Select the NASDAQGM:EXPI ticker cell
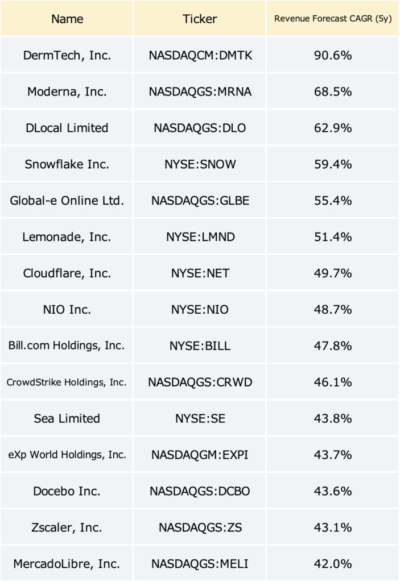 [200, 455]
